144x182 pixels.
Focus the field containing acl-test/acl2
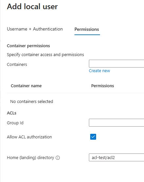click(116, 157)
